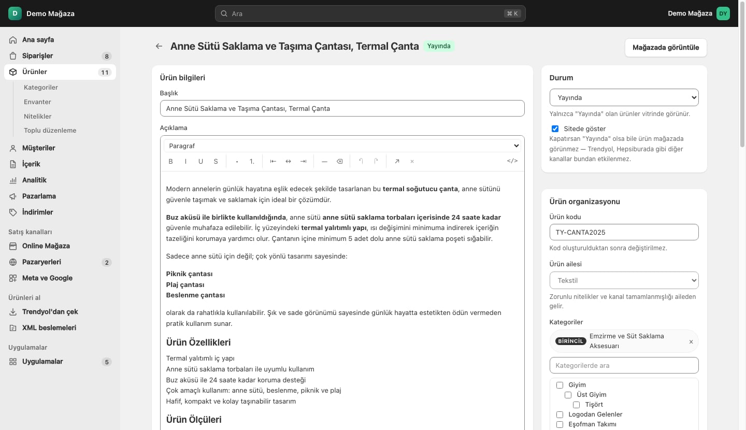Click the Kategorilerde ara search field
746x430 pixels.
[624, 365]
